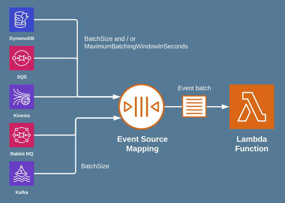This screenshot has height=203, width=285.
Task: Click the "Event batch" label text
Action: pos(194,88)
